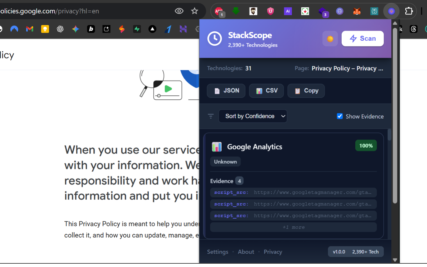Screen dimensions: 427x267
Task: Click the 100% confidence badge
Action: pos(366,146)
